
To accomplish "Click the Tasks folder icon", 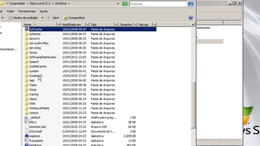I will 26,85.
